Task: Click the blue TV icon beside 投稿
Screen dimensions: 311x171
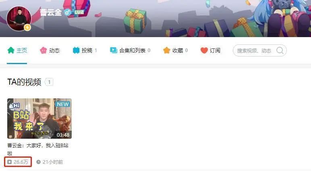Action: point(76,50)
